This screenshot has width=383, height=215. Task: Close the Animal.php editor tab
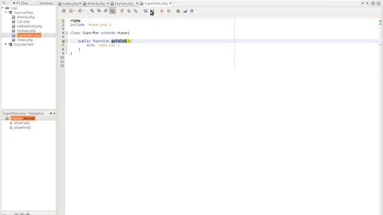108,3
